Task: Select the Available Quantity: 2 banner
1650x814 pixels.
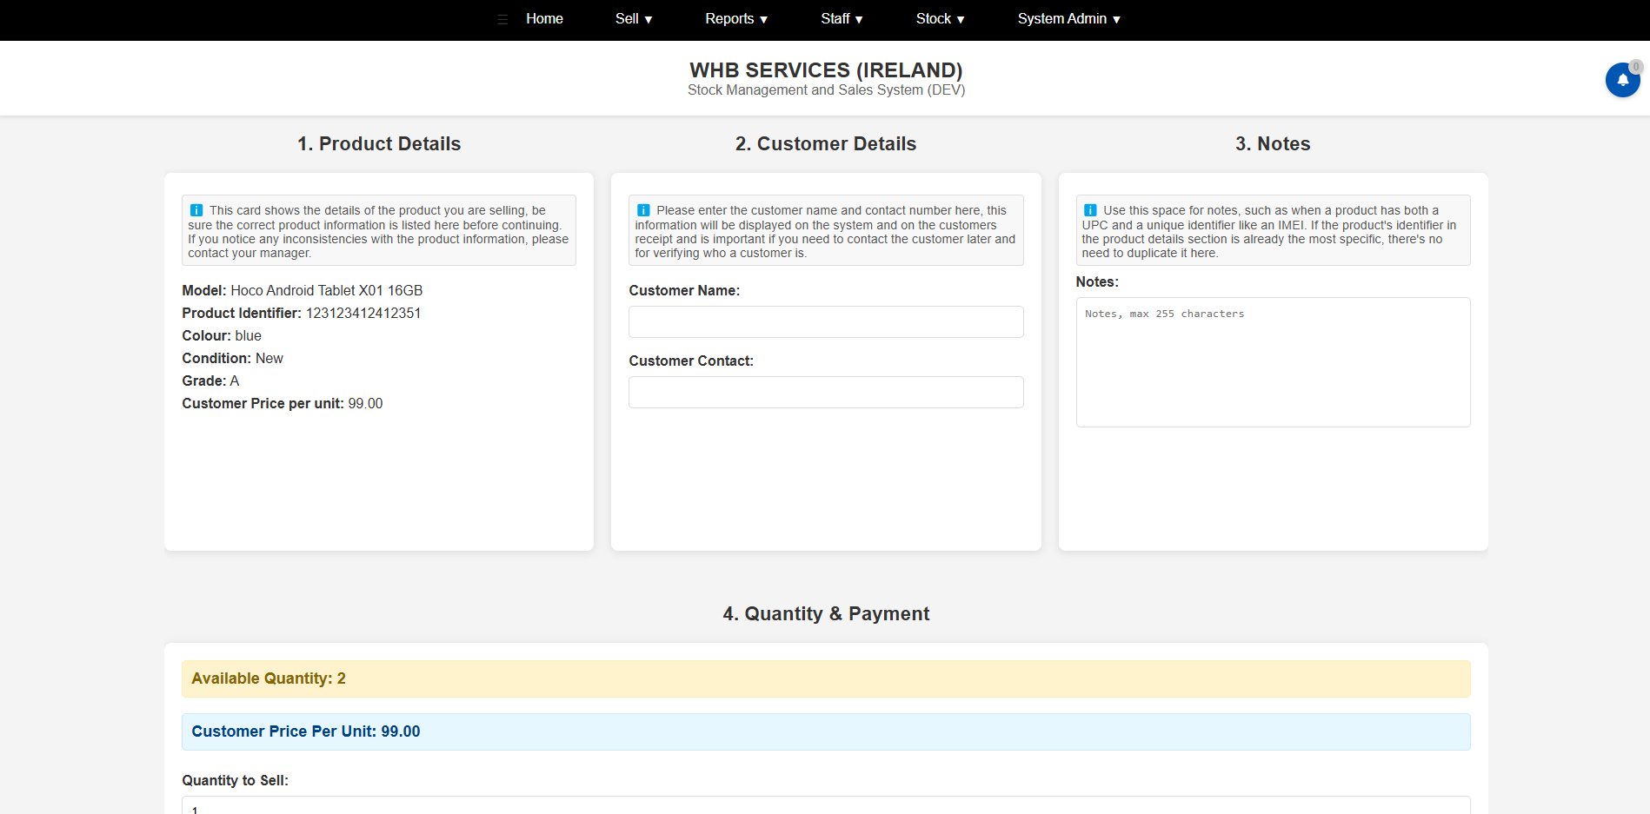Action: [x=826, y=678]
